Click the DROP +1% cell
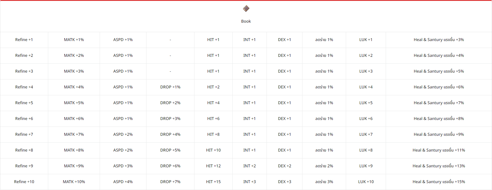This screenshot has height=190, width=492. (x=170, y=87)
